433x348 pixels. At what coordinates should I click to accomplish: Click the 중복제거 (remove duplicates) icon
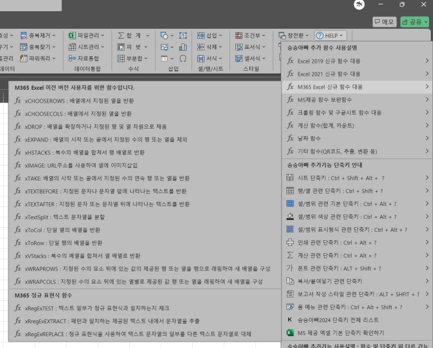[24, 35]
